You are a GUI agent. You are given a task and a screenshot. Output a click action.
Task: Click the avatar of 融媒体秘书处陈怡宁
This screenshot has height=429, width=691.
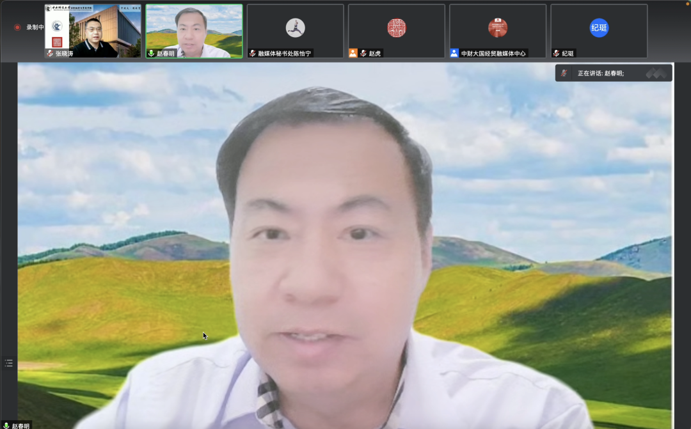(x=295, y=27)
